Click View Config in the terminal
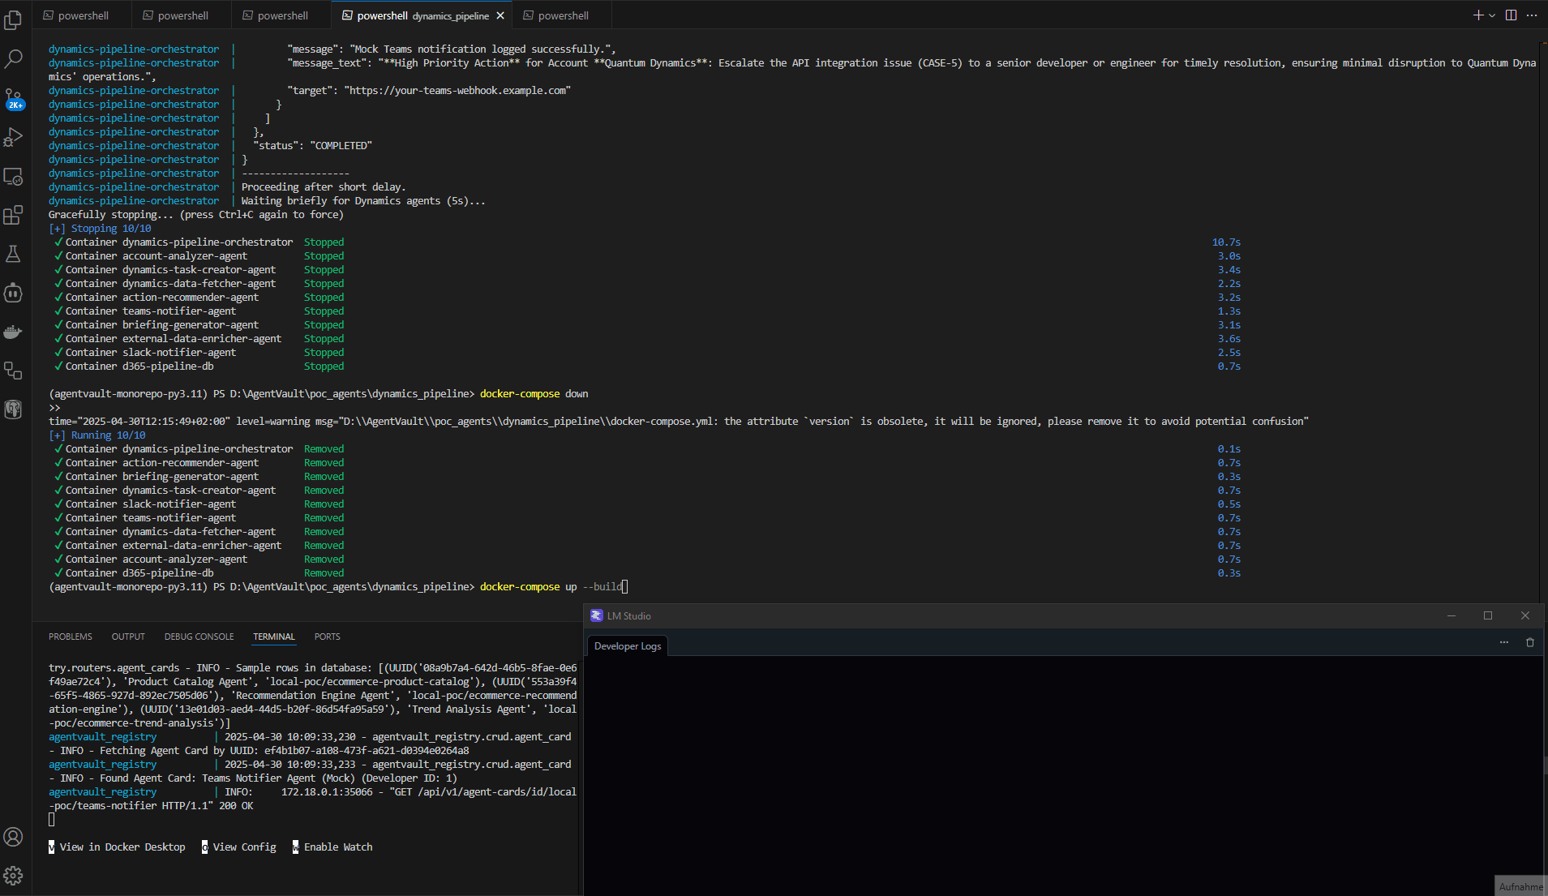Image resolution: width=1548 pixels, height=896 pixels. click(244, 847)
